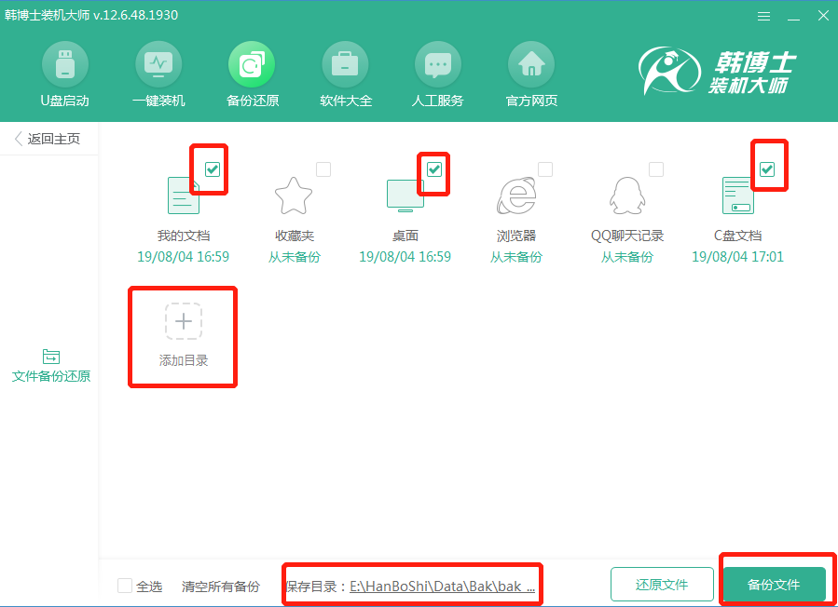
Task: Click the QQ聊天记录 backup item icon
Action: [627, 194]
